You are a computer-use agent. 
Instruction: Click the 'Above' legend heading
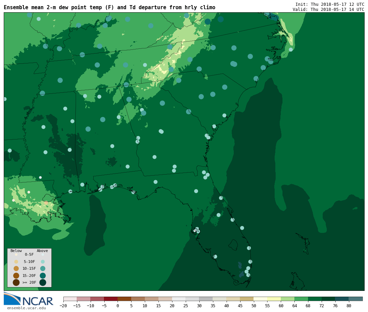[42, 251]
